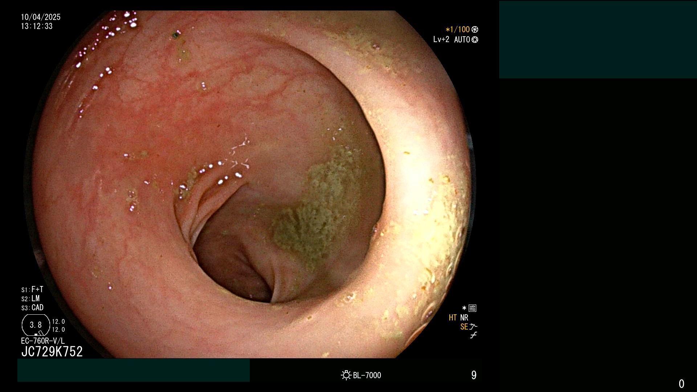Click the date 10/04/2025
Screen dimensions: 697x392
coord(41,17)
